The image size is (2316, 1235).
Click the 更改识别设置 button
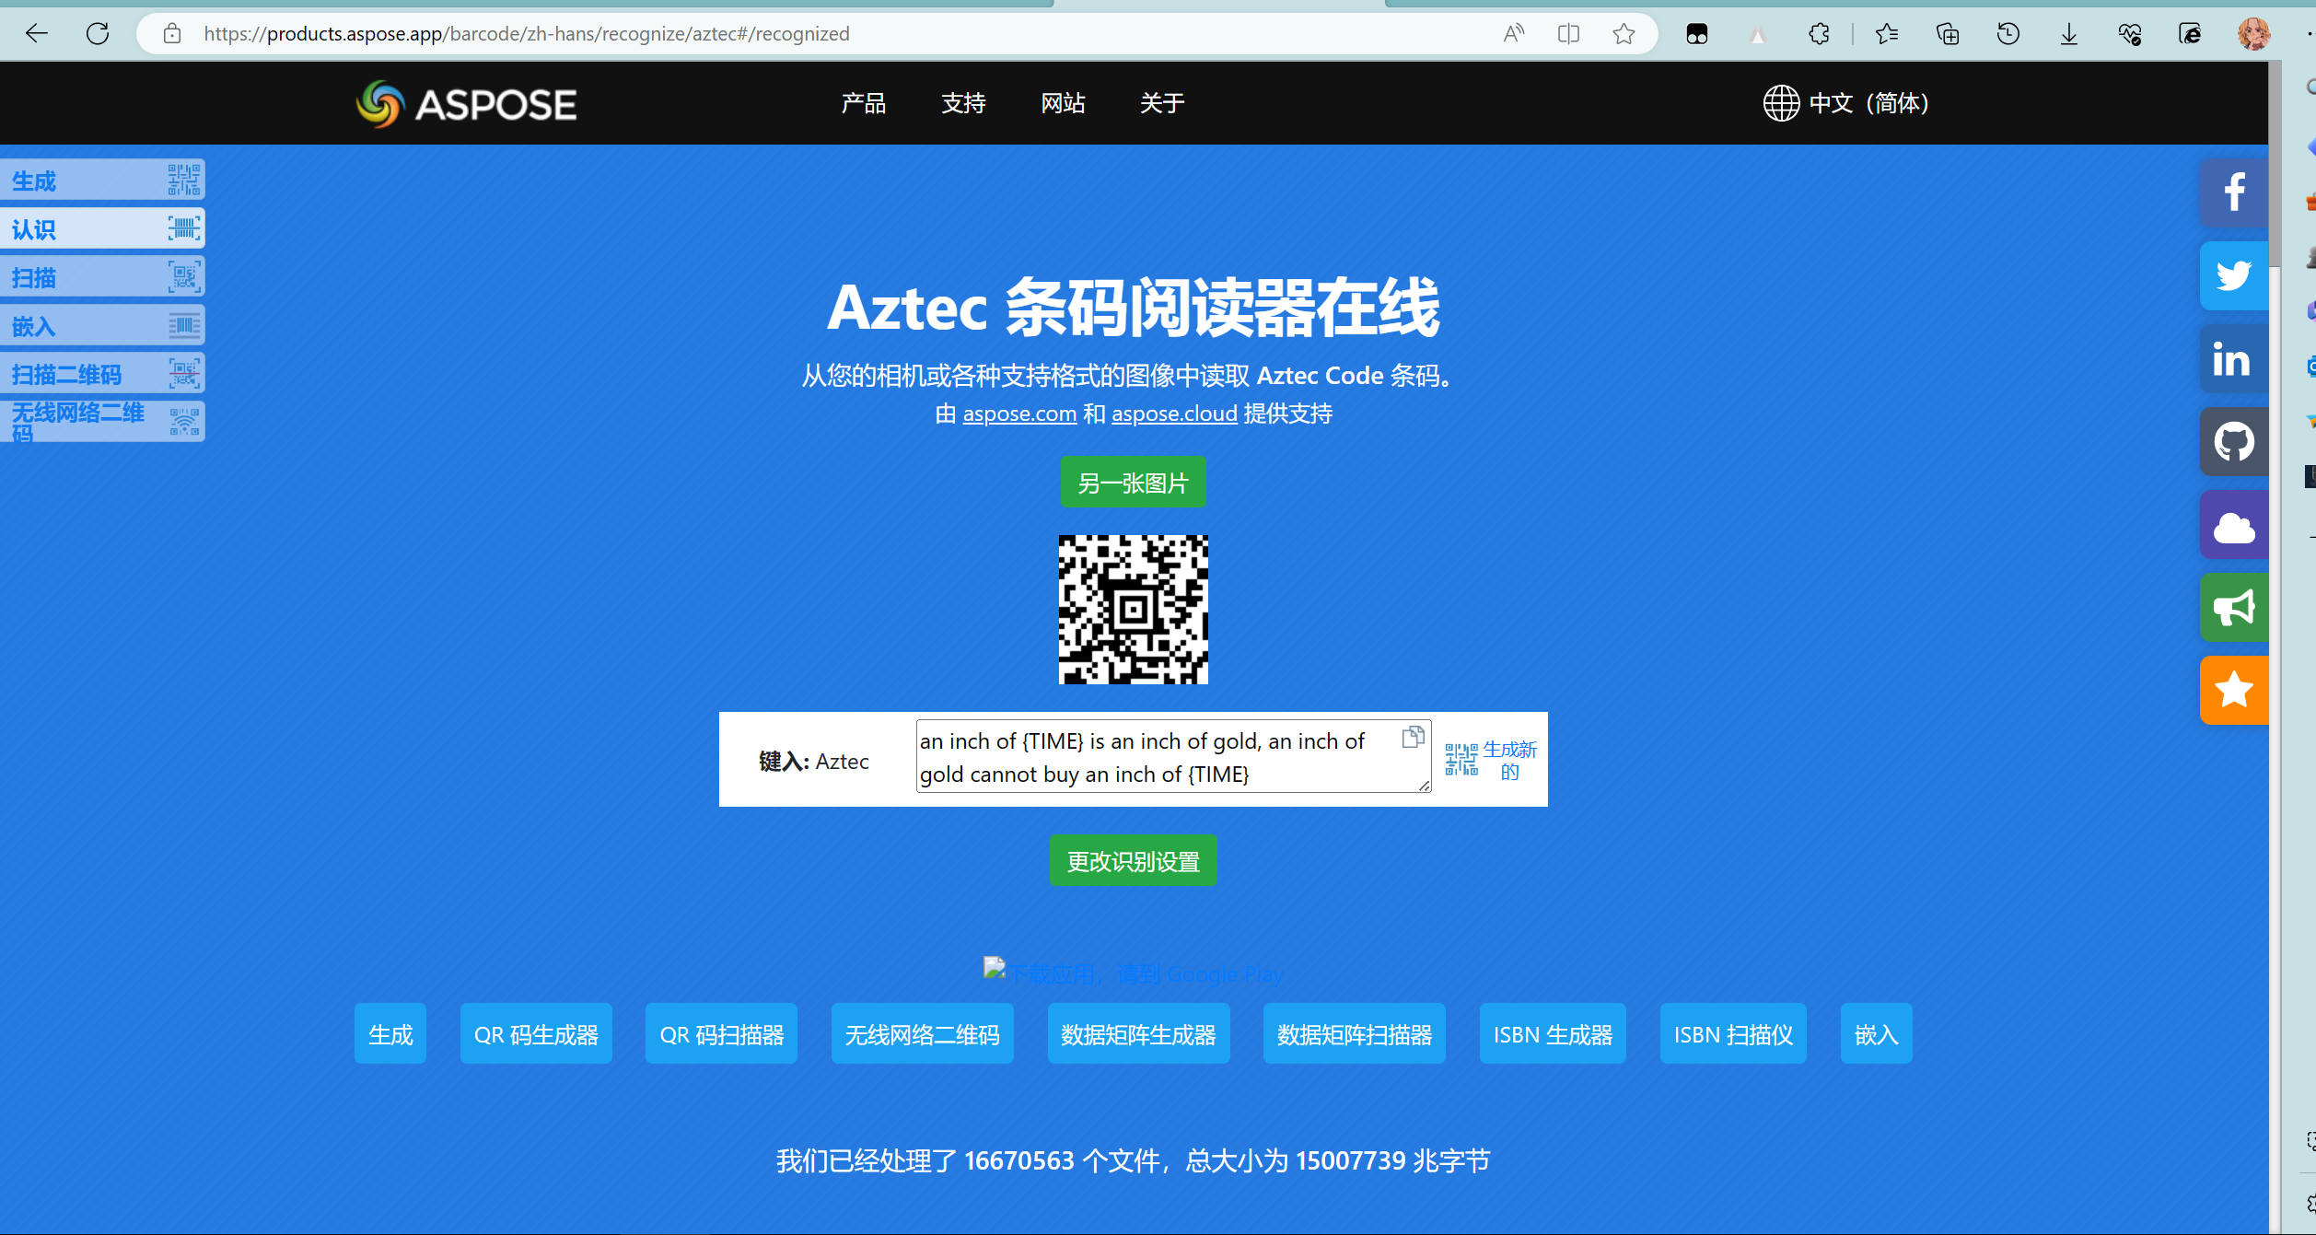click(x=1133, y=861)
